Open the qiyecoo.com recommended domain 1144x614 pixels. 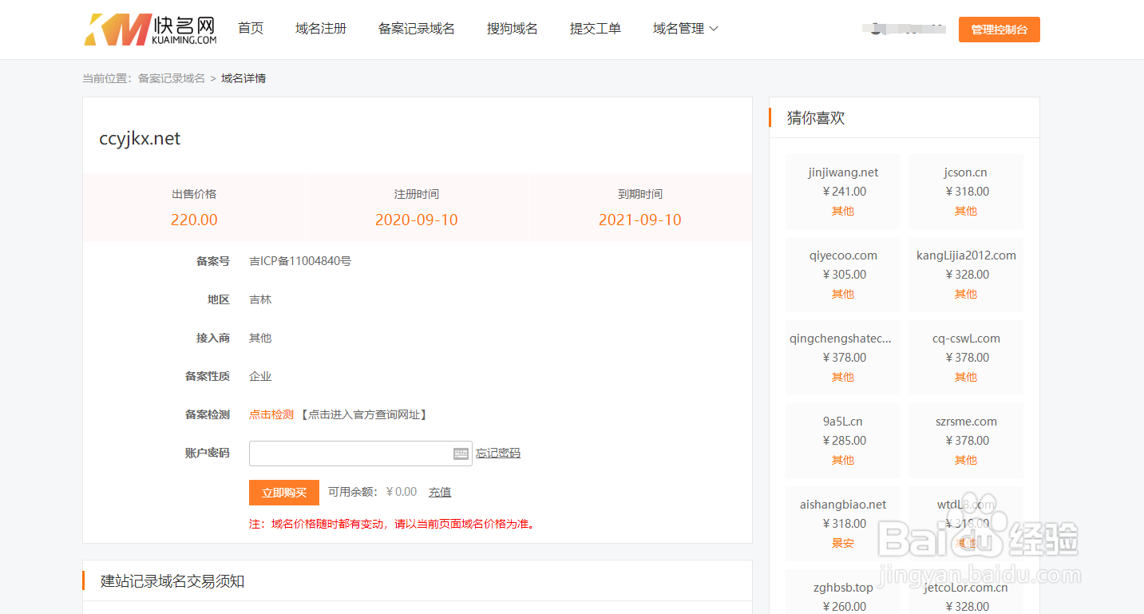tap(842, 255)
